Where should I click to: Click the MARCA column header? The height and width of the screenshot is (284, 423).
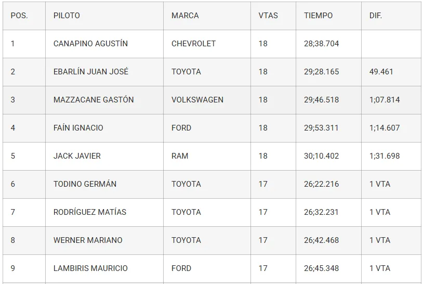click(185, 16)
